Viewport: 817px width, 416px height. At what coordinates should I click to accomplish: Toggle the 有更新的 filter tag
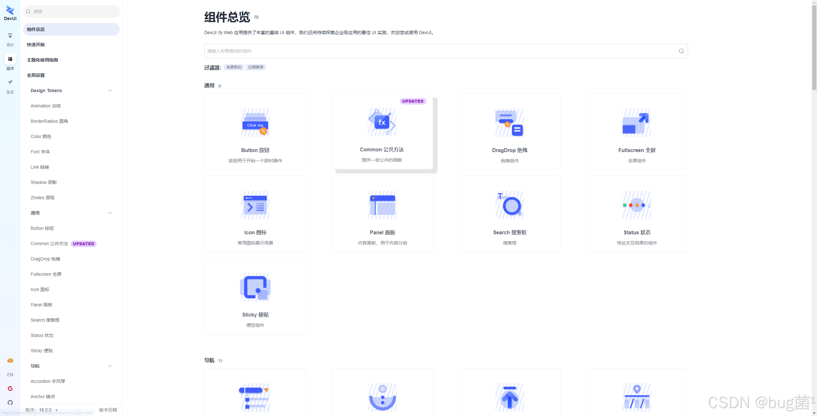[x=234, y=67]
